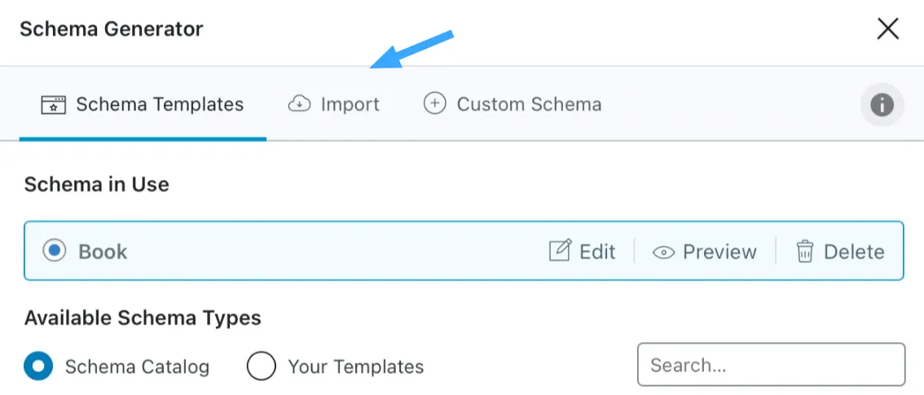Click the Your Templates label text

point(356,366)
